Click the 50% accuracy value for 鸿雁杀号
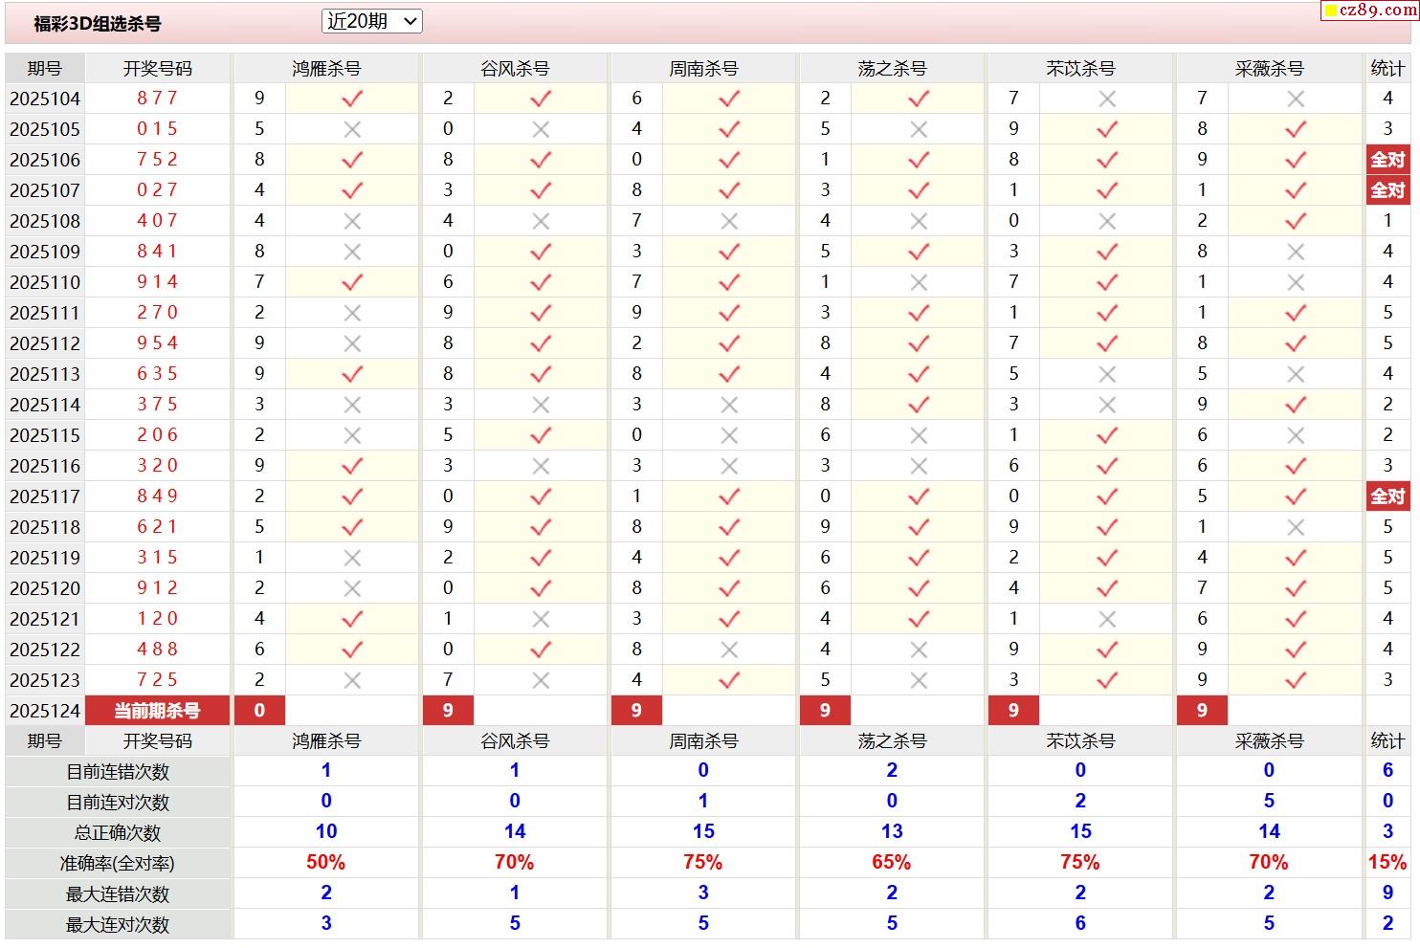 click(326, 862)
